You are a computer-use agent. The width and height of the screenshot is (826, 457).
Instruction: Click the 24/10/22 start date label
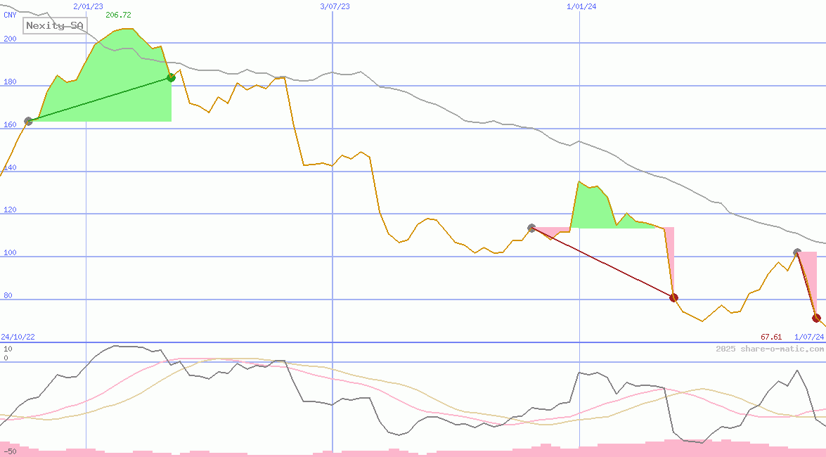click(18, 337)
